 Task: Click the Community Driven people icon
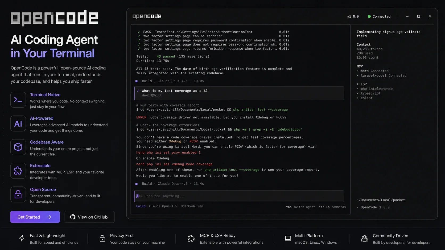coord(364,239)
